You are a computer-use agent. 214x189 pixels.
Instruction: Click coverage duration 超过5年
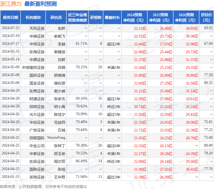(114, 114)
